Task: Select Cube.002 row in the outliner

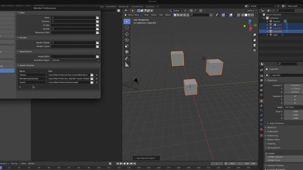Action: (281, 32)
